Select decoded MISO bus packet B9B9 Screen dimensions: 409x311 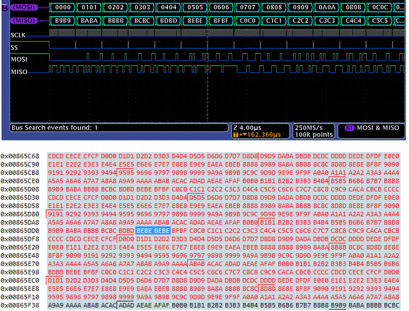pos(63,20)
